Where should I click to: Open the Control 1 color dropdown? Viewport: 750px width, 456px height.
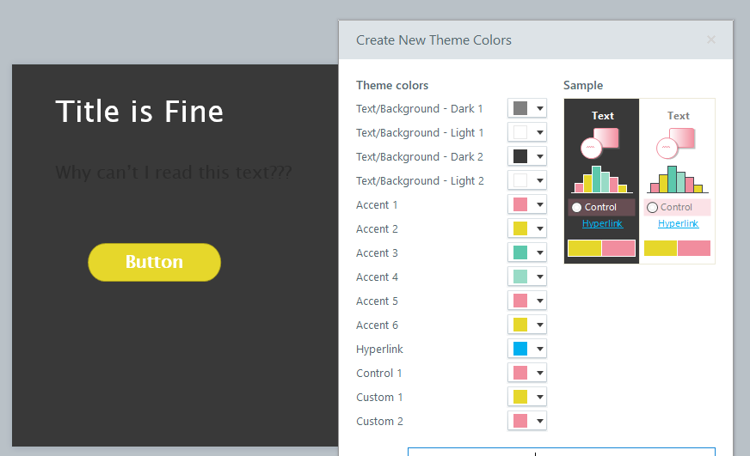click(x=539, y=374)
